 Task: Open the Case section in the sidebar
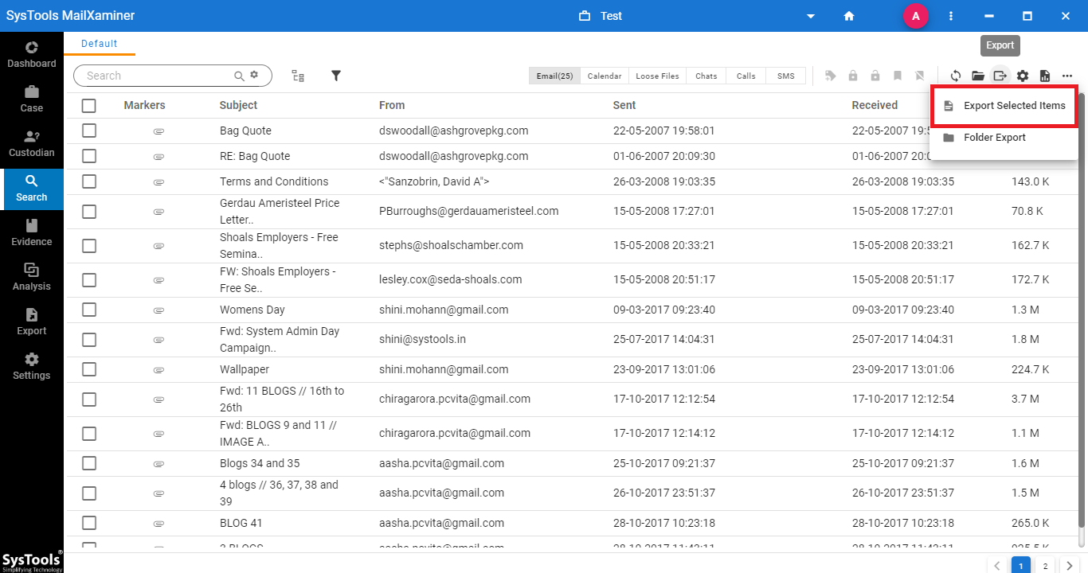[32, 99]
